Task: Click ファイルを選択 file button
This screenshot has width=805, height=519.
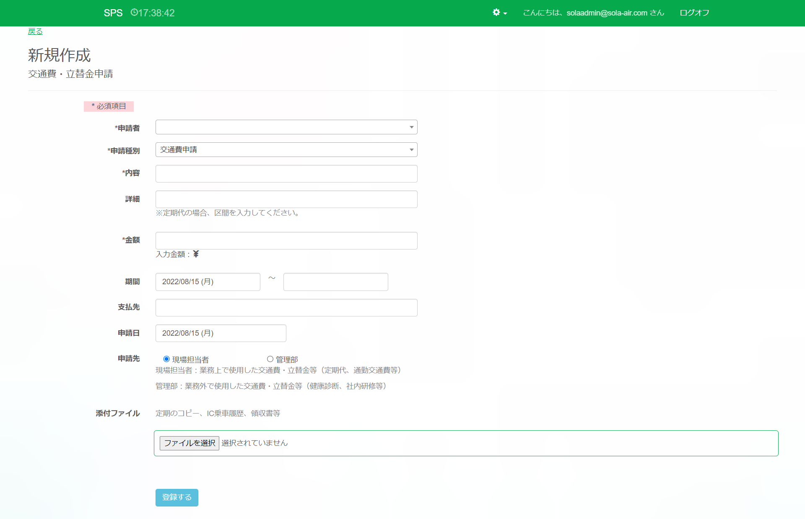Action: tap(189, 443)
